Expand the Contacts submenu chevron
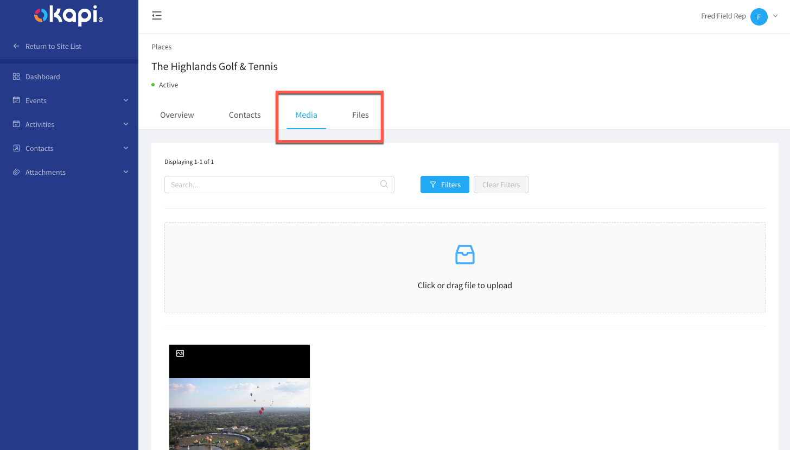This screenshot has width=790, height=450. [126, 148]
